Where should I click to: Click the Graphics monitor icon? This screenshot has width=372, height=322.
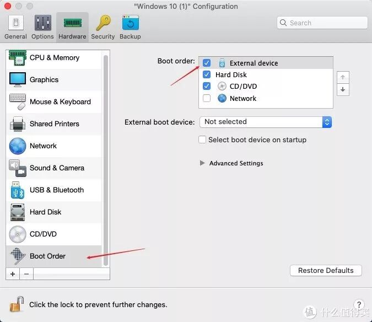tap(18, 80)
